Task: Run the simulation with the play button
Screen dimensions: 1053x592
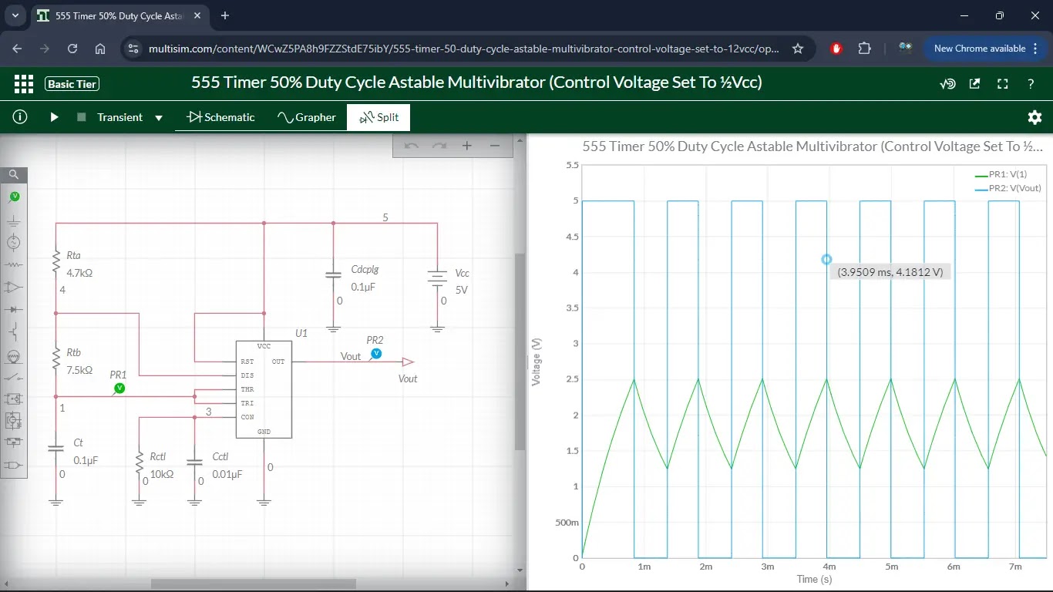Action: click(54, 117)
